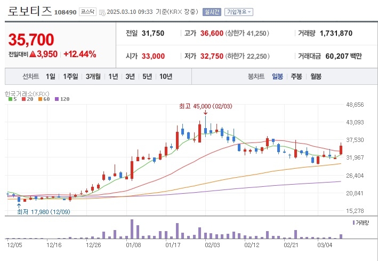This screenshot has height=261, width=378.
Task: Click the stock code 108490
Action: coord(66,12)
